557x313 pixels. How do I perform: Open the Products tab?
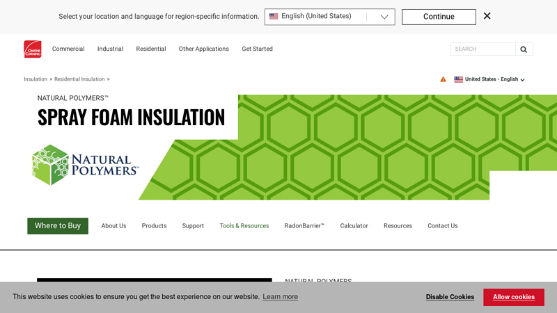click(154, 225)
